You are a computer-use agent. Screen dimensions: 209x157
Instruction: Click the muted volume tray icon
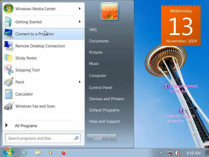[x=177, y=153]
